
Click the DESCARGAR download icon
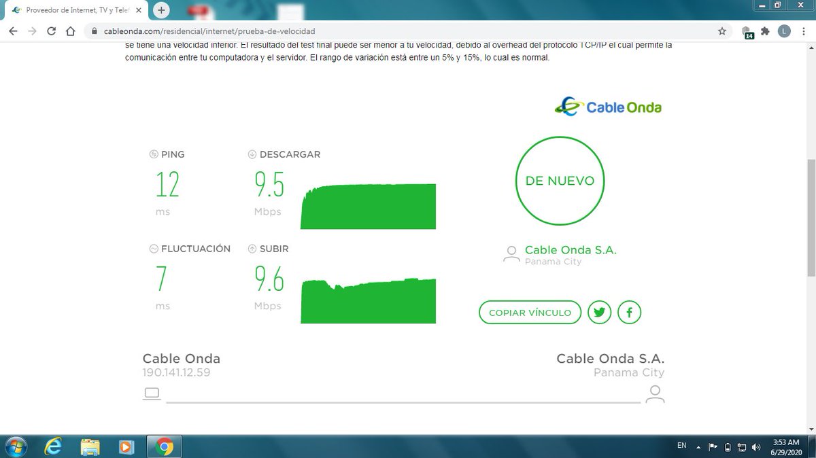pos(252,154)
